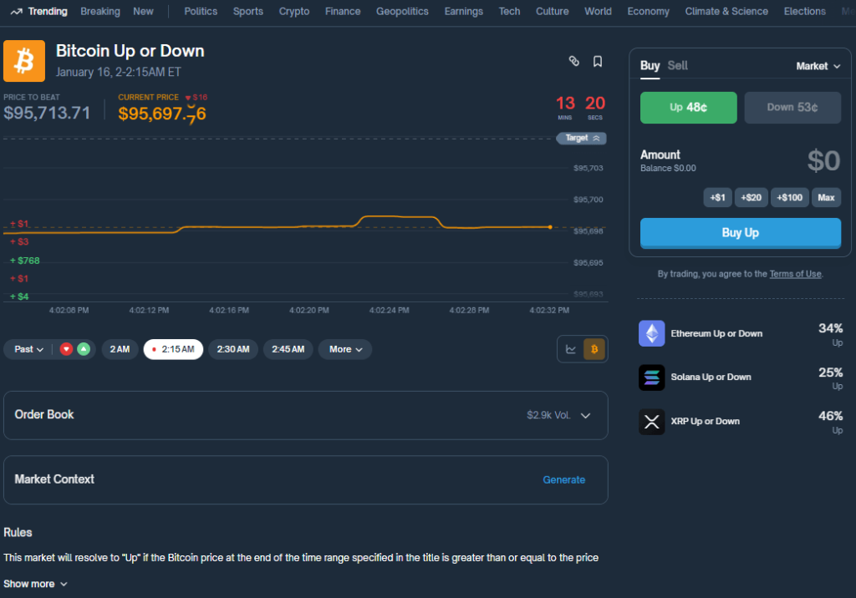856x598 pixels.
Task: Click the orange Bitcoin logo
Action: tap(24, 61)
